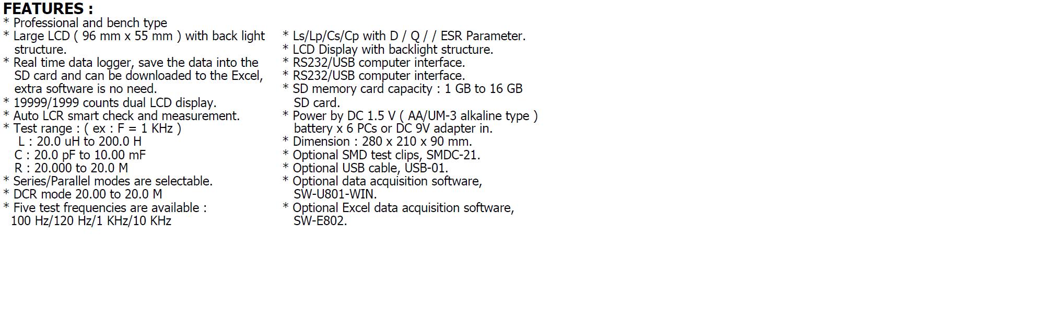
Task: Click the FEATURES heading
Action: click(48, 9)
